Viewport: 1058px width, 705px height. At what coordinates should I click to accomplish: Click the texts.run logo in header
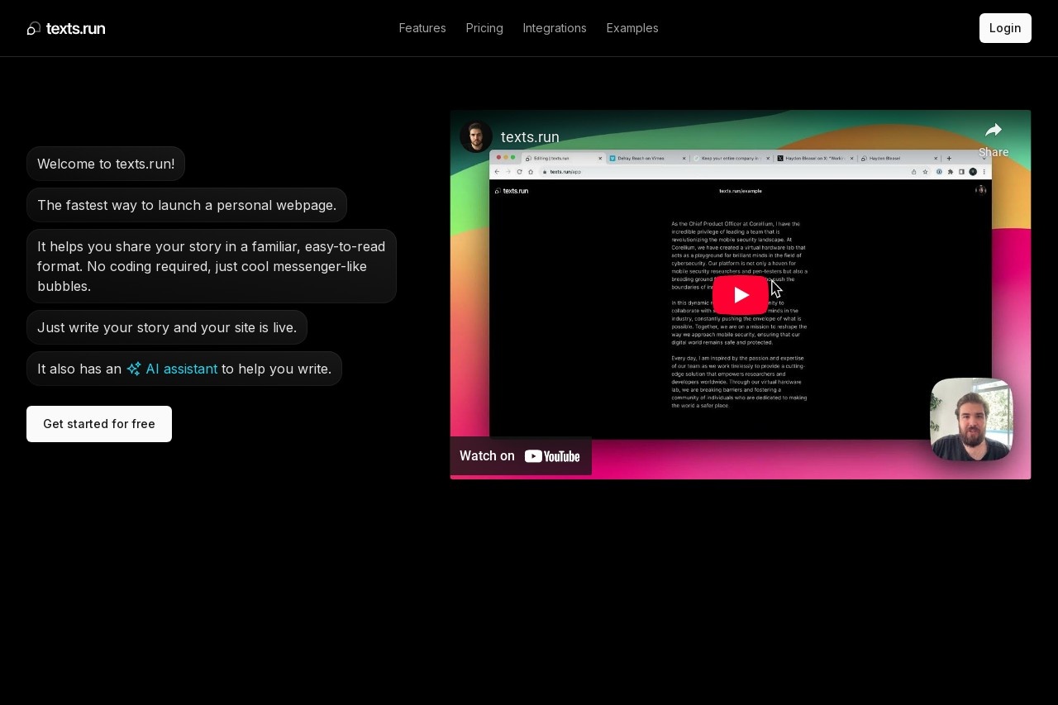(x=66, y=28)
